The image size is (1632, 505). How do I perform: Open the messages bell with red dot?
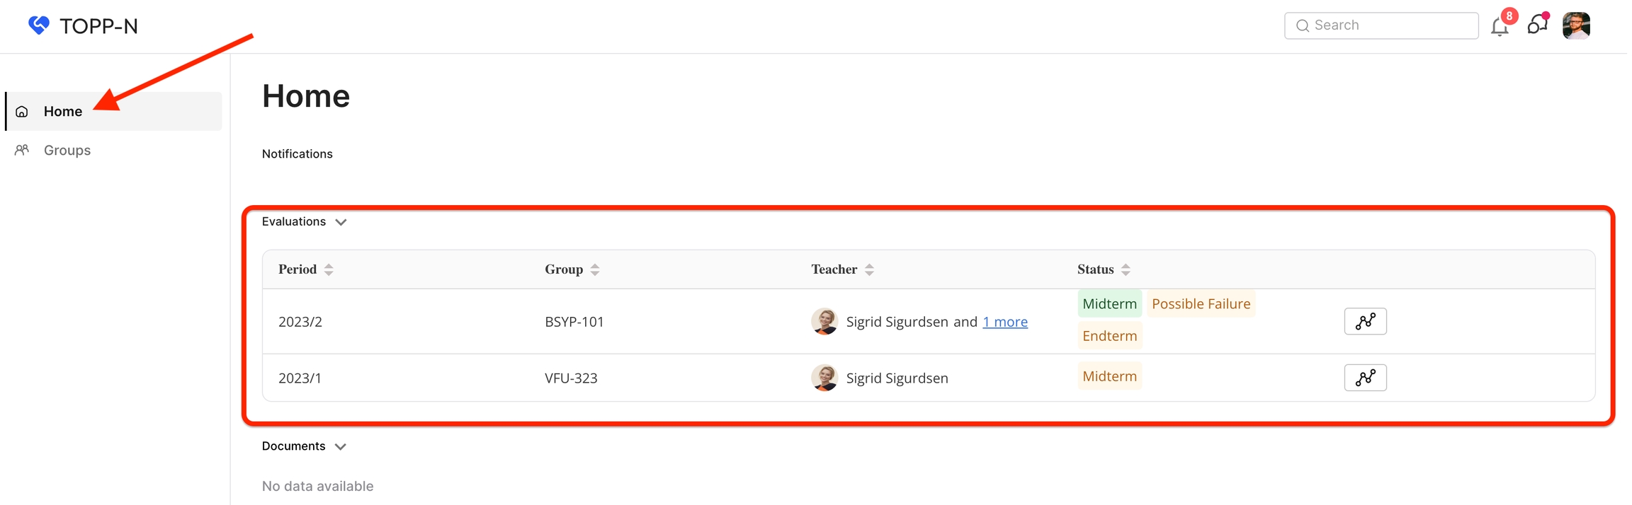point(1536,25)
